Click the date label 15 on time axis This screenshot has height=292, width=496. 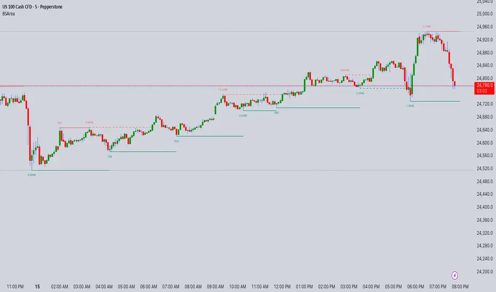pos(37,286)
